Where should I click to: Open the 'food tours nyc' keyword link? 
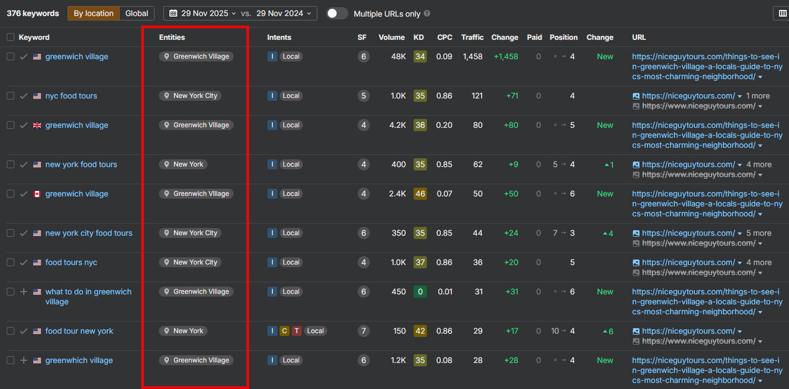[x=71, y=262]
